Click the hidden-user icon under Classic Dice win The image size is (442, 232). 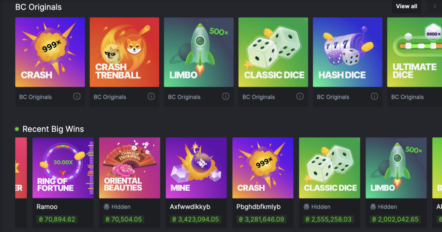(x=306, y=207)
